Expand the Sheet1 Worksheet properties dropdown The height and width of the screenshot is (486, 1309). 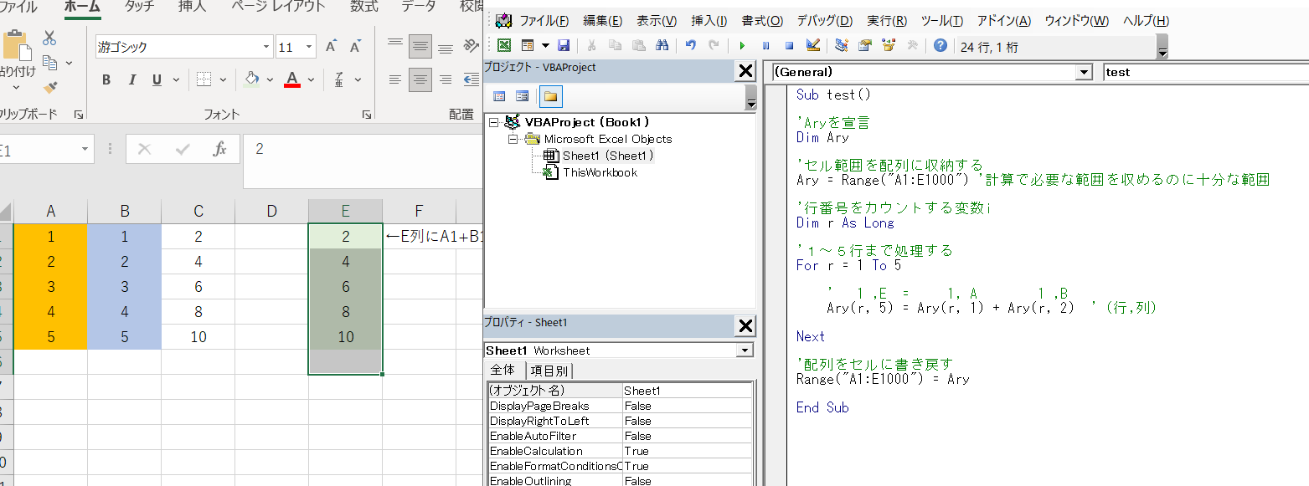click(744, 350)
